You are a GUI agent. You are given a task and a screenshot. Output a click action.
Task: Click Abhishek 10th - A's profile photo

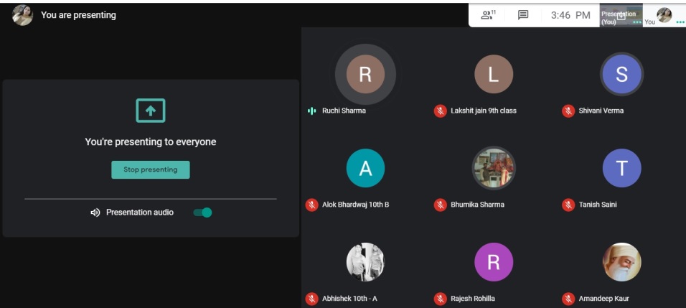(365, 262)
